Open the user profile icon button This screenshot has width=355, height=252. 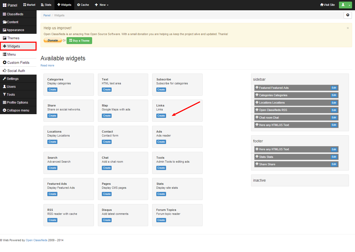[x=343, y=5]
